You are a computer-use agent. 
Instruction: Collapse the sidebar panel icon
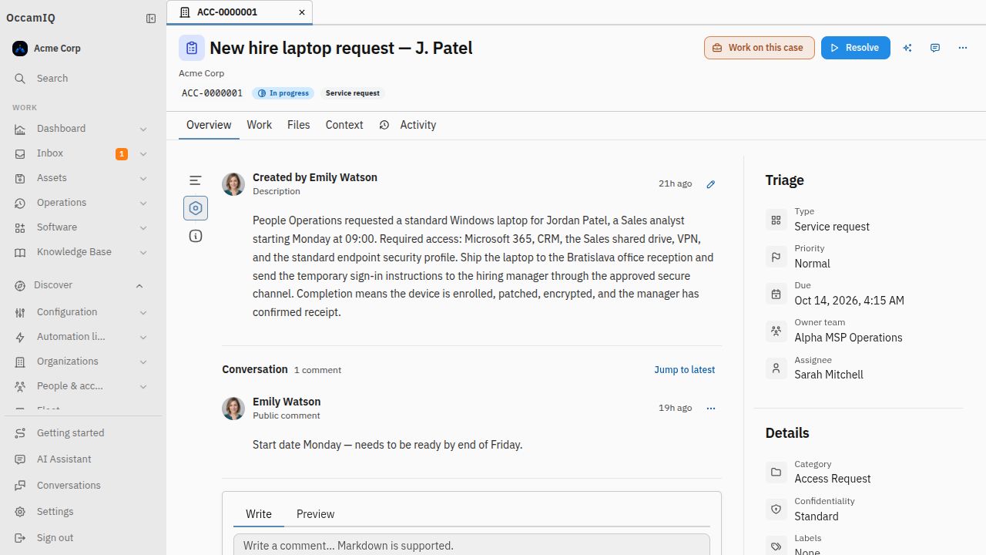click(x=151, y=18)
